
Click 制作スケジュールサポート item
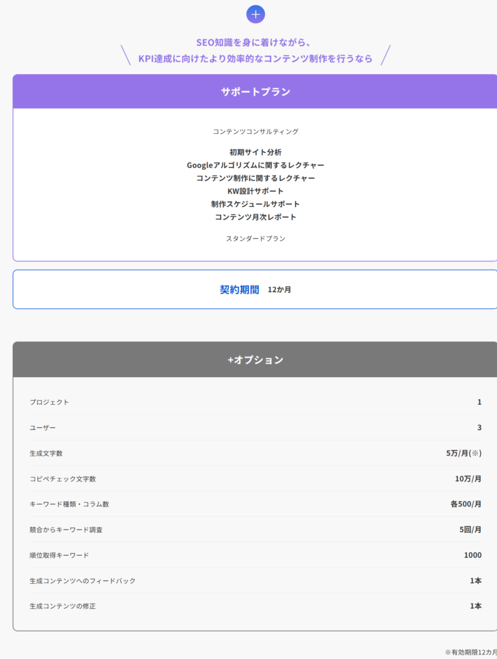pyautogui.click(x=255, y=204)
